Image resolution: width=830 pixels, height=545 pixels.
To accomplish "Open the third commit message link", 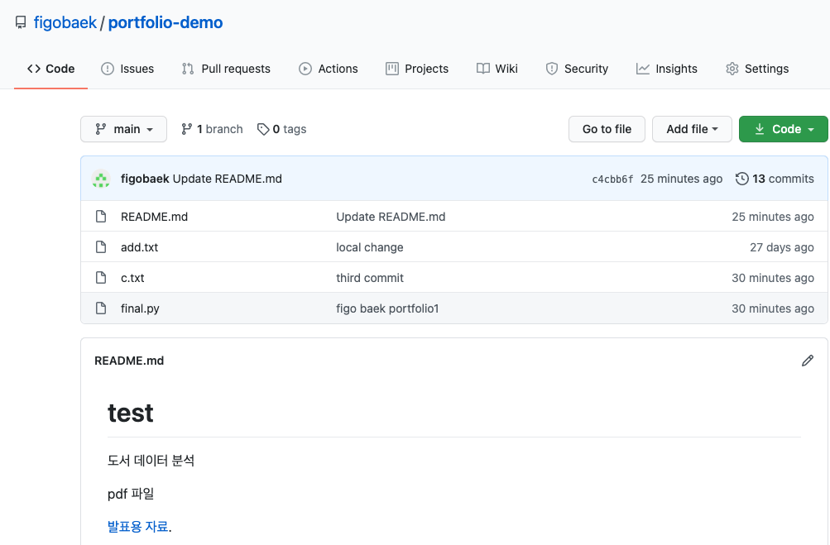I will click(x=369, y=279).
